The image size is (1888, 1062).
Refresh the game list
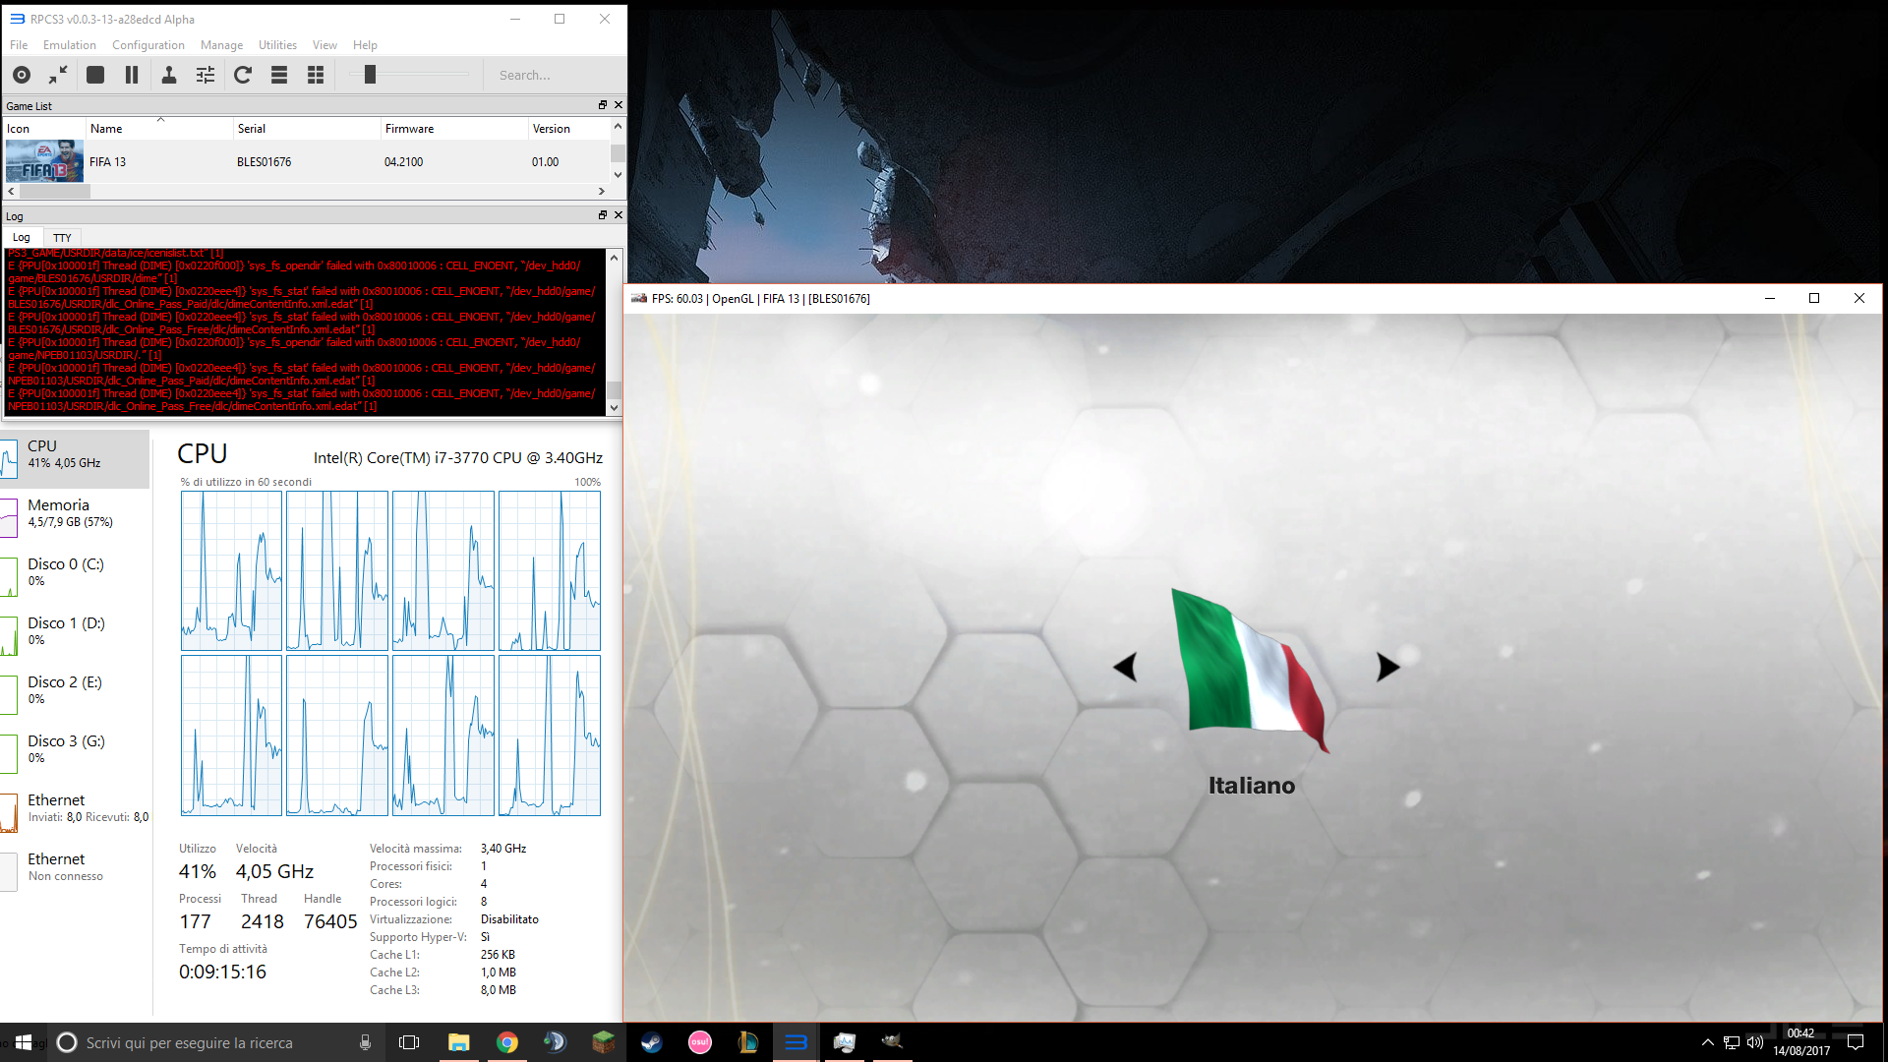pyautogui.click(x=243, y=75)
